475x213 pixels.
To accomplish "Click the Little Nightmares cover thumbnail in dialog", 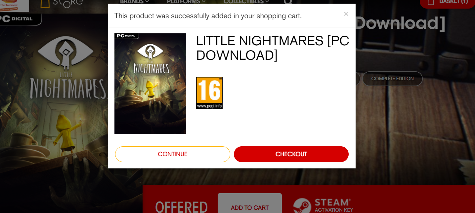I will pos(150,84).
